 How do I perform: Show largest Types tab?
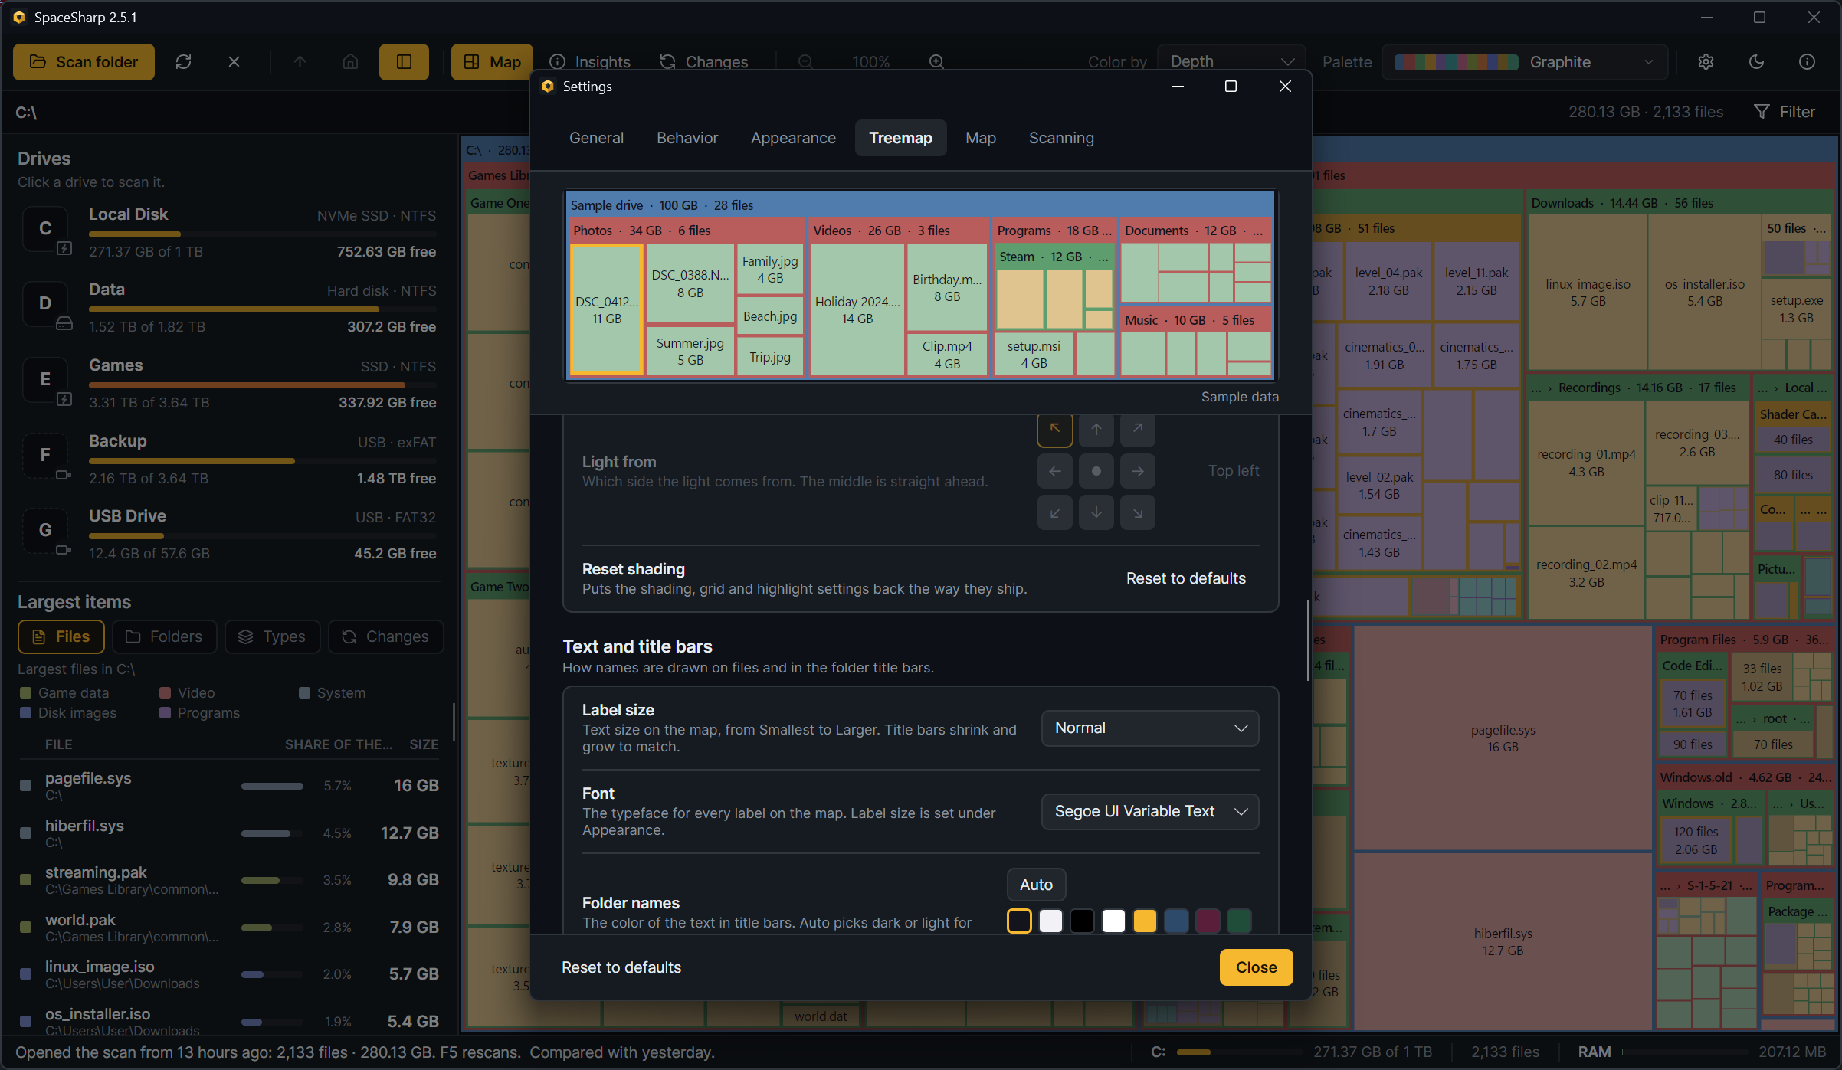point(272,637)
